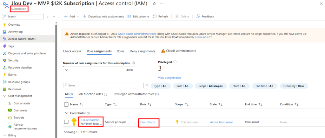Open Cost analysis in sidebar
The height and width of the screenshot is (138, 325).
pos(22,103)
